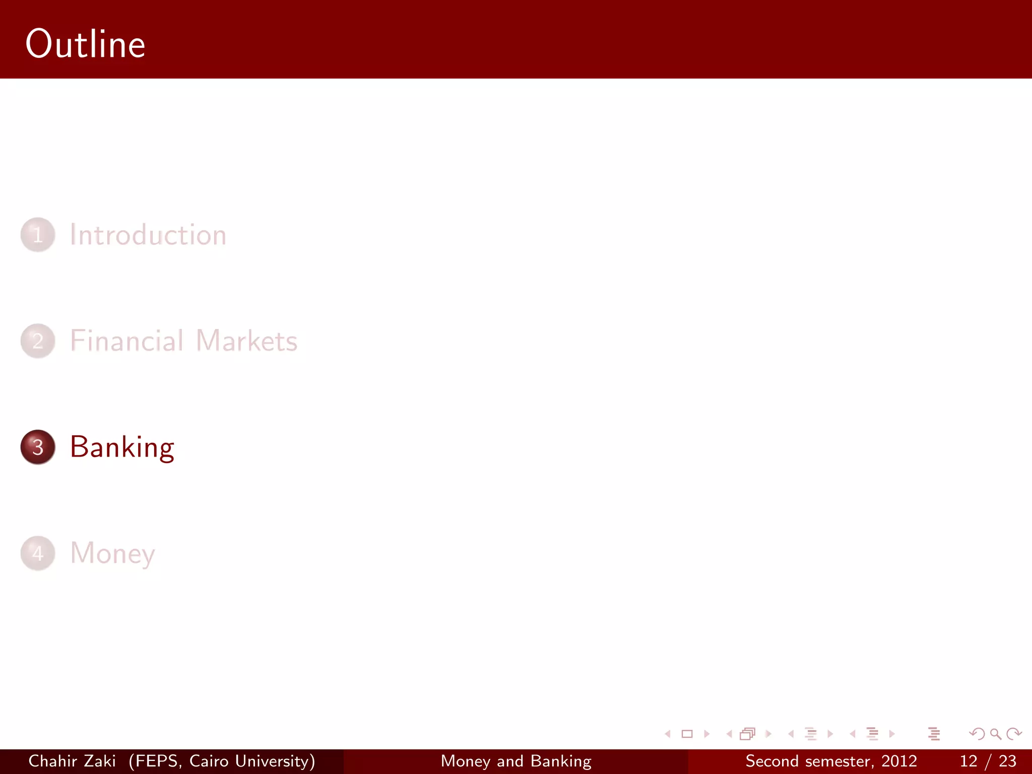Go to previous subsection arrow

[791, 734]
